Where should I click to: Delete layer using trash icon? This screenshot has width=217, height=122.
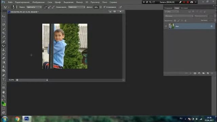[212, 73]
